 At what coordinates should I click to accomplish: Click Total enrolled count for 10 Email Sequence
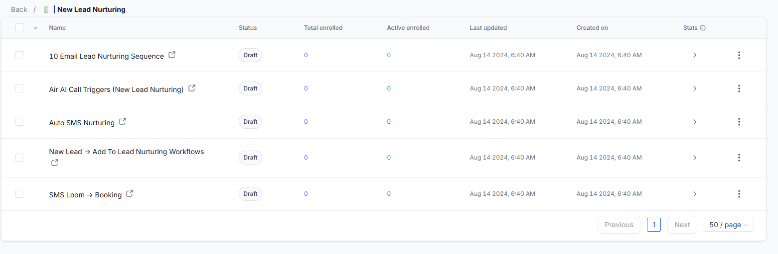pyautogui.click(x=306, y=55)
